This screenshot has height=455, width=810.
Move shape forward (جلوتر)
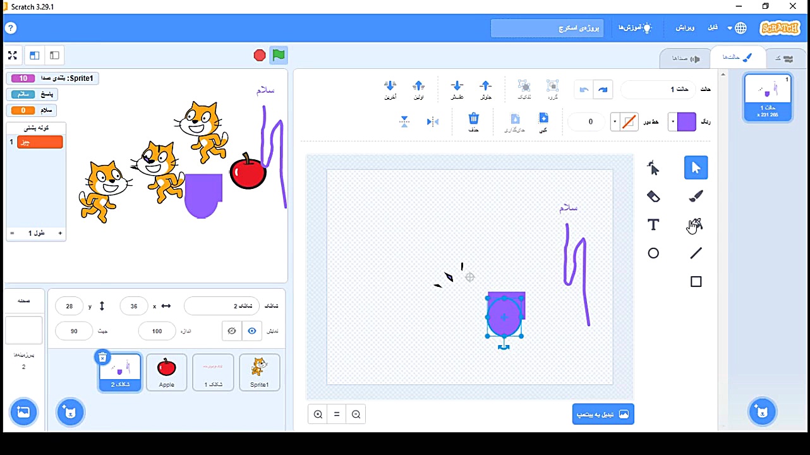pos(485,90)
